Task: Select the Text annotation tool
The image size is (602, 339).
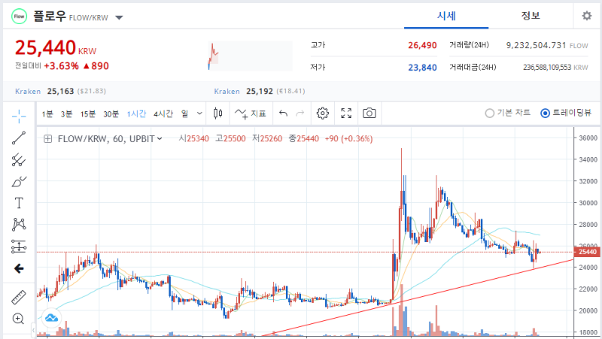Action: [18, 203]
